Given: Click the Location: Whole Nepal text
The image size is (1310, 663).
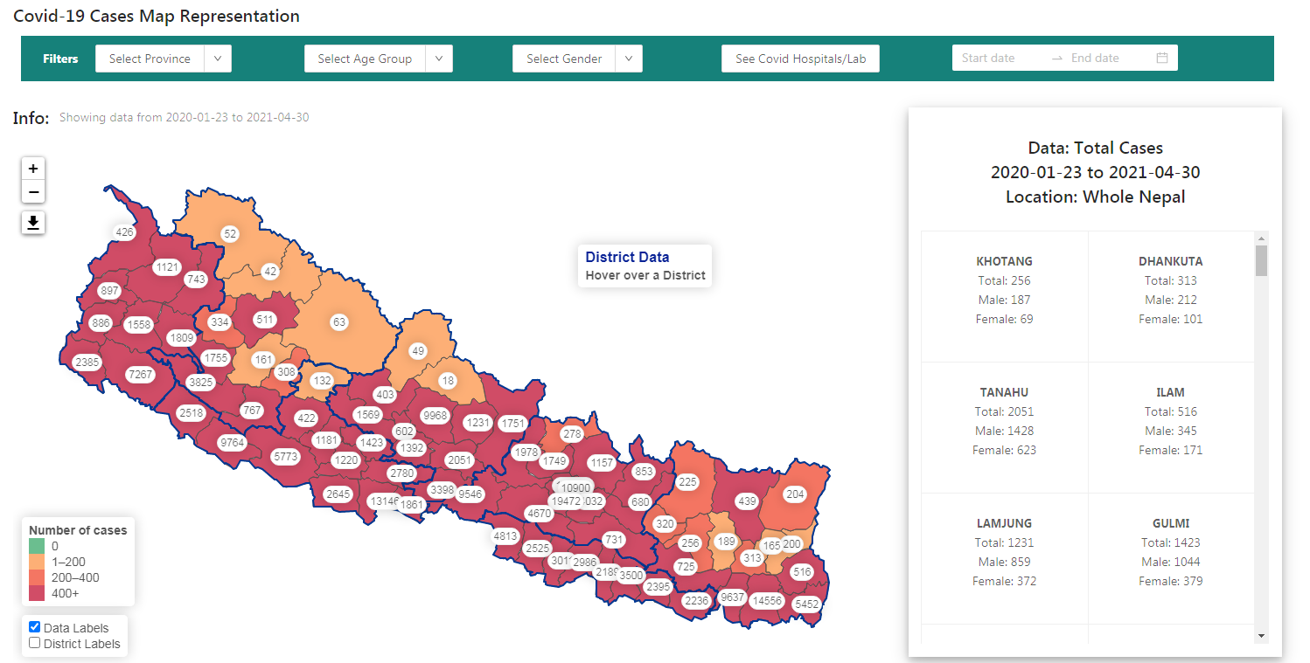Looking at the screenshot, I should (x=1095, y=197).
